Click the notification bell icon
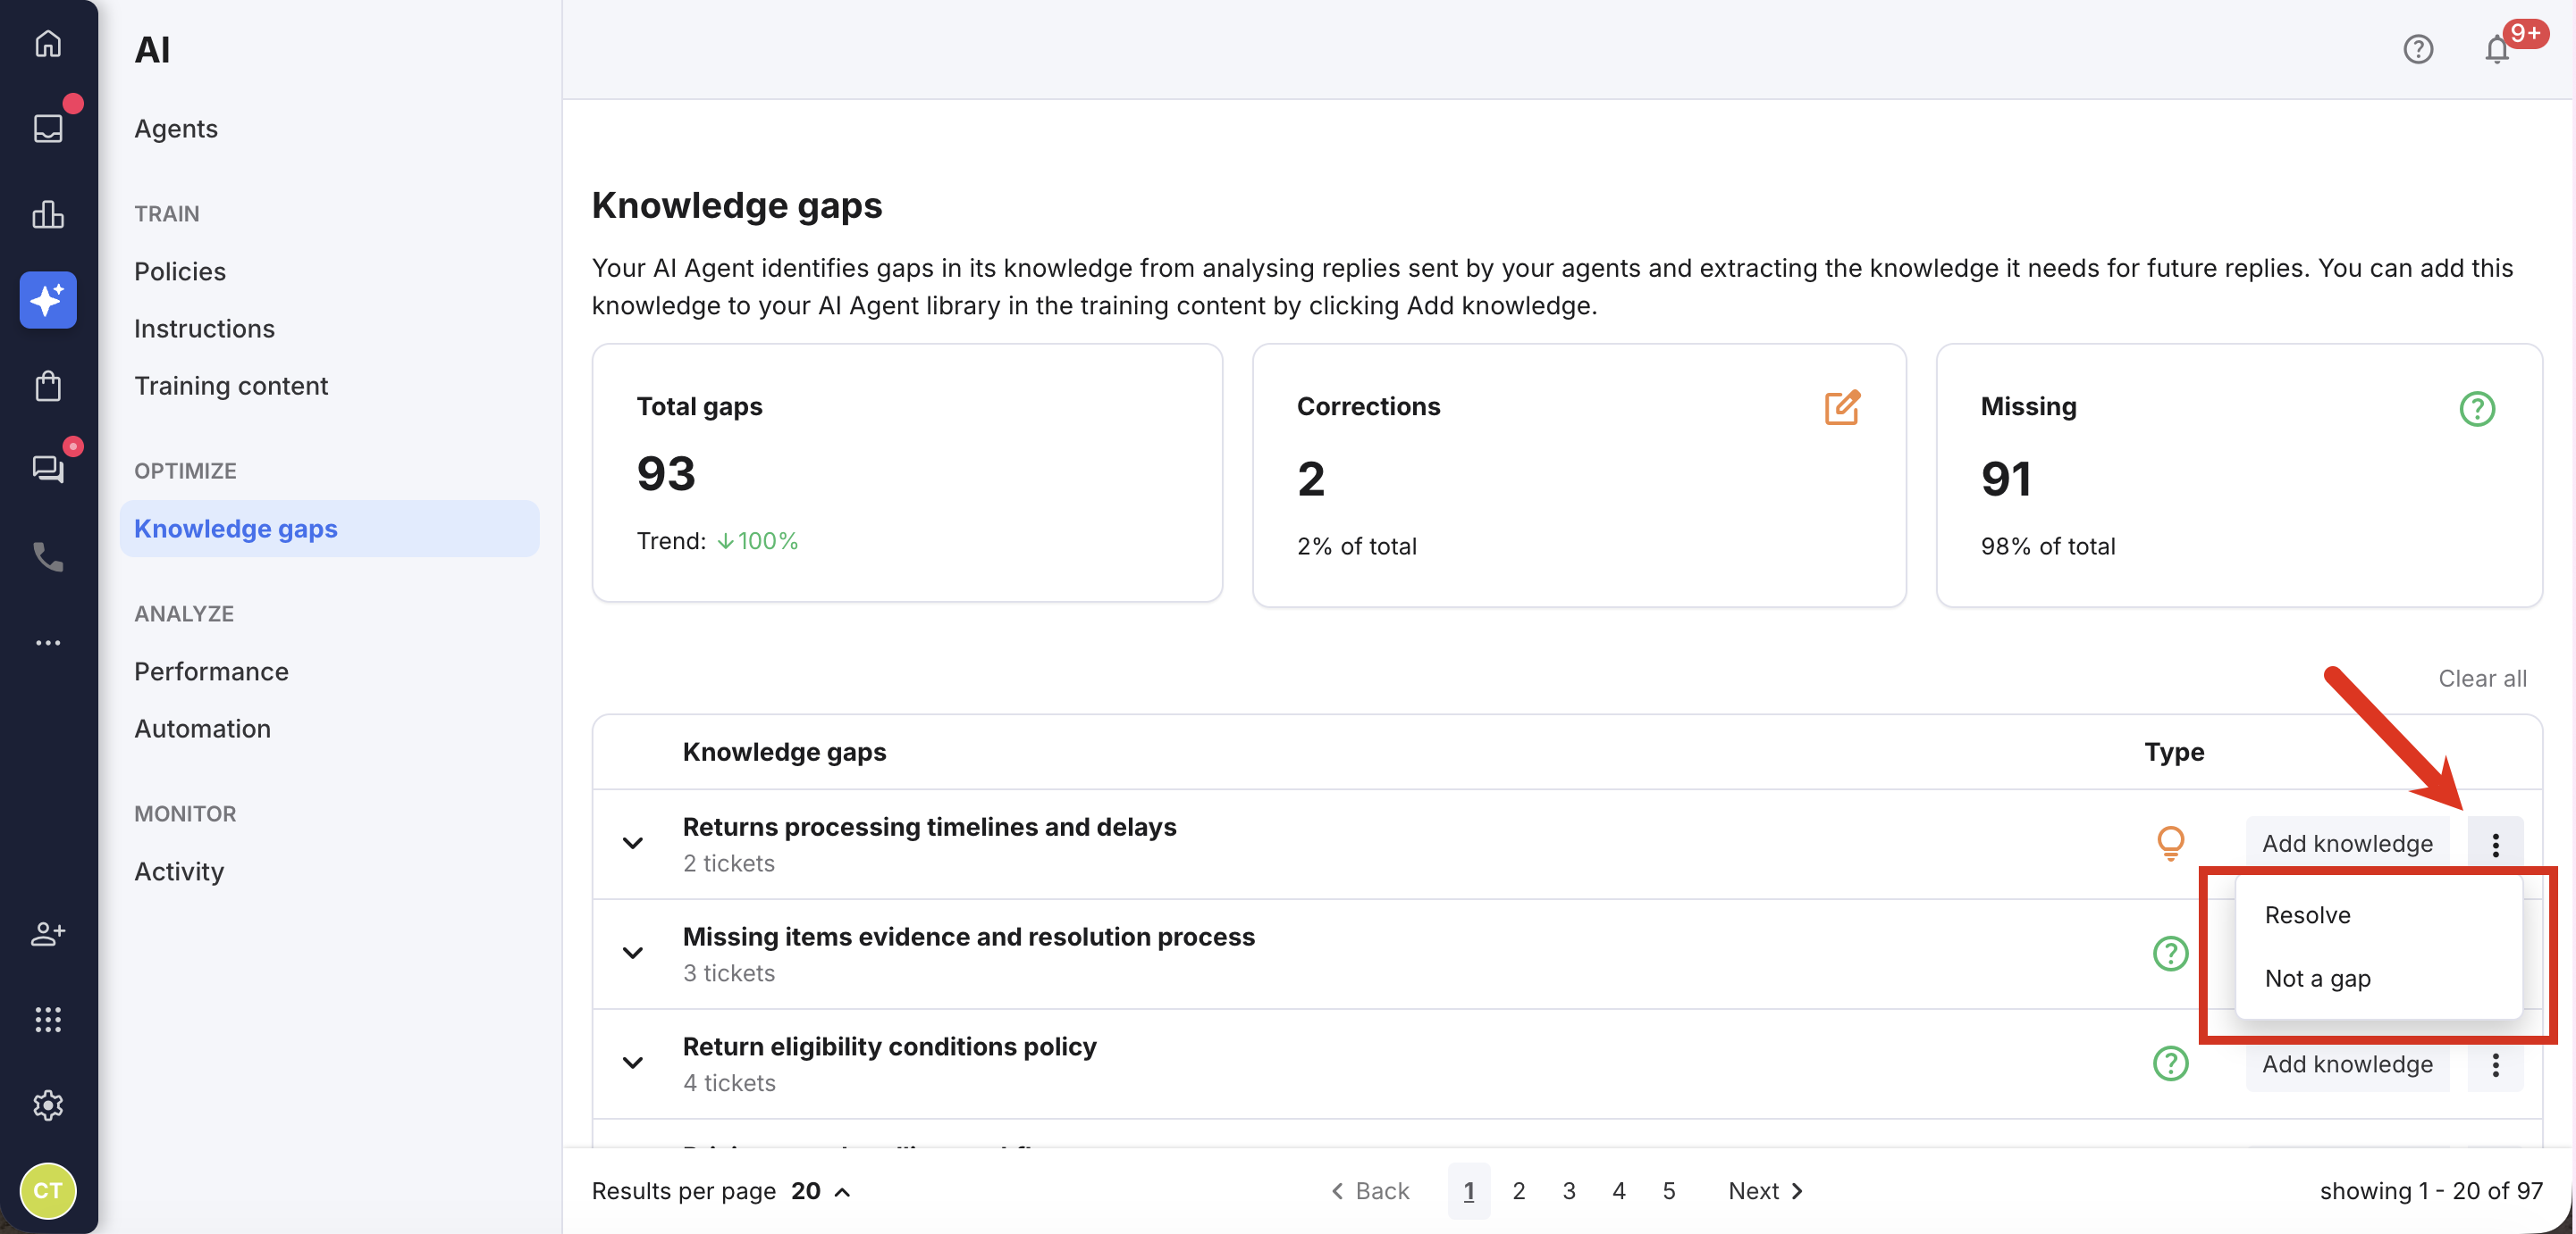The width and height of the screenshot is (2576, 1234). pyautogui.click(x=2496, y=49)
